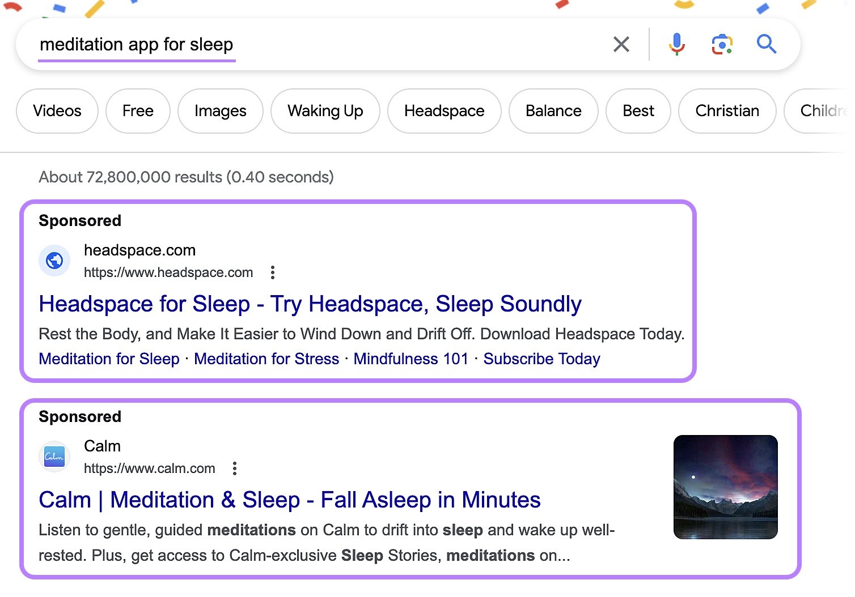Open Google Lens camera search
The width and height of the screenshot is (855, 597).
click(x=720, y=44)
